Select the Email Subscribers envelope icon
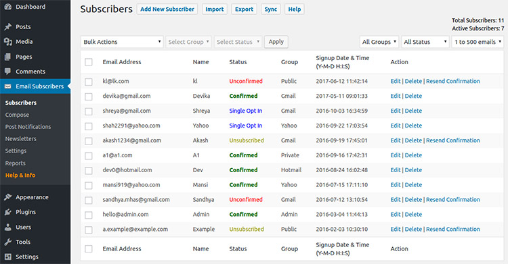Image resolution: width=508 pixels, height=264 pixels. [8, 86]
